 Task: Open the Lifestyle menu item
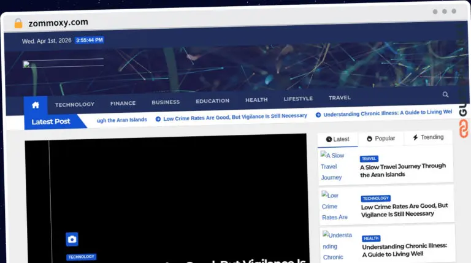(298, 99)
